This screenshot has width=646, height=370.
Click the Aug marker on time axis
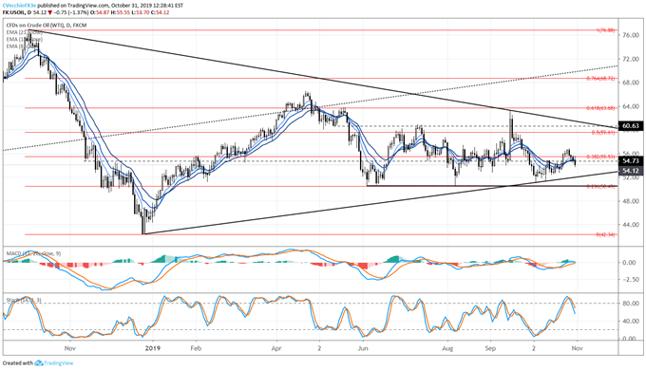point(447,348)
